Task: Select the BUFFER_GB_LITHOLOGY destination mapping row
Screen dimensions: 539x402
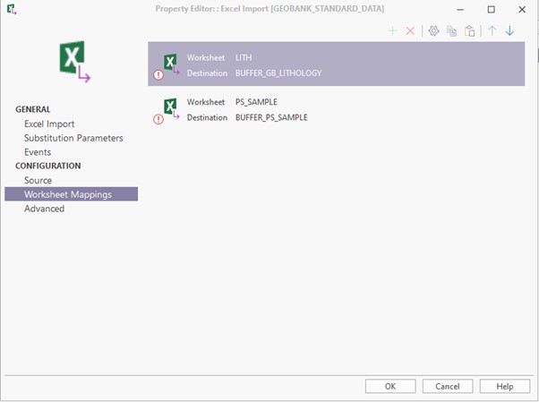Action: [x=278, y=73]
